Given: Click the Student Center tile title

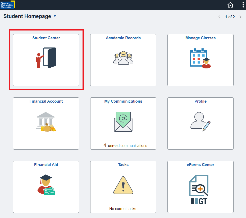Looking at the screenshot, I should [x=46, y=38].
